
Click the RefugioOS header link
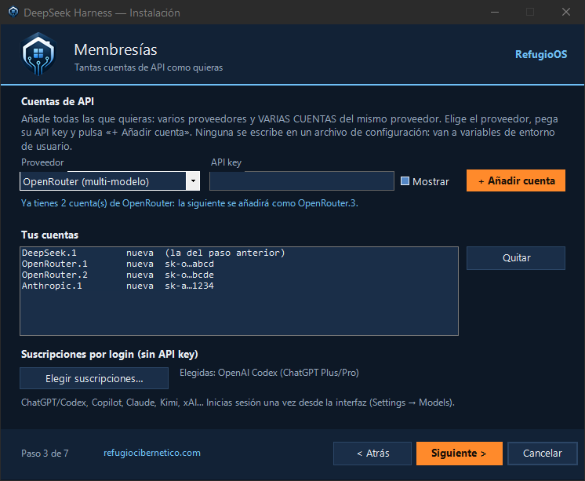(x=541, y=54)
